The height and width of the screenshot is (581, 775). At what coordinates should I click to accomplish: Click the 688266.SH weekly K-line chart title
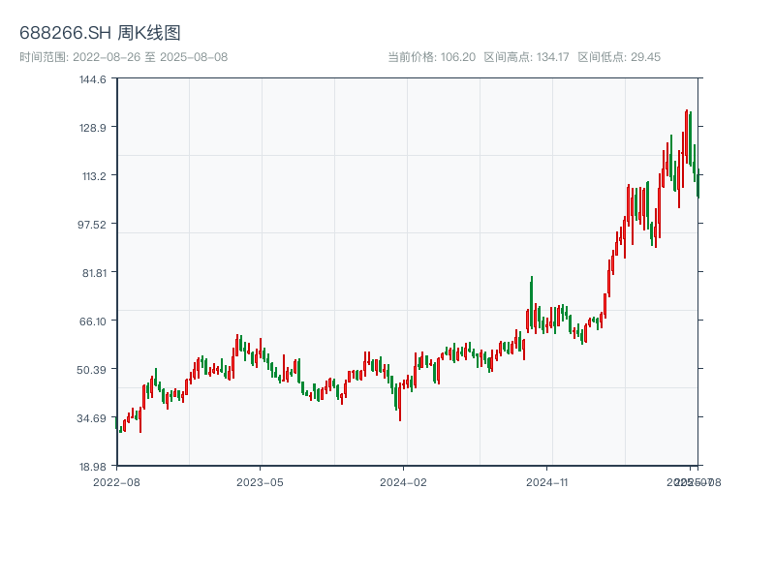(100, 34)
